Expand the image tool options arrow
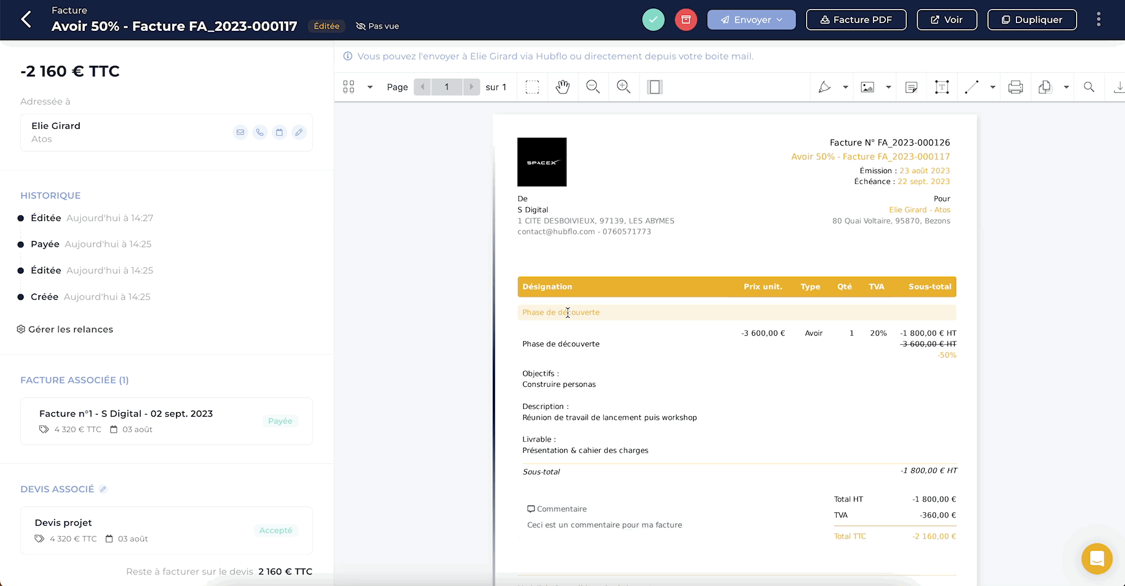 888,87
